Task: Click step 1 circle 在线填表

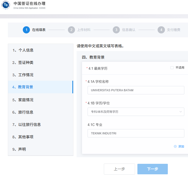Action: (26, 30)
